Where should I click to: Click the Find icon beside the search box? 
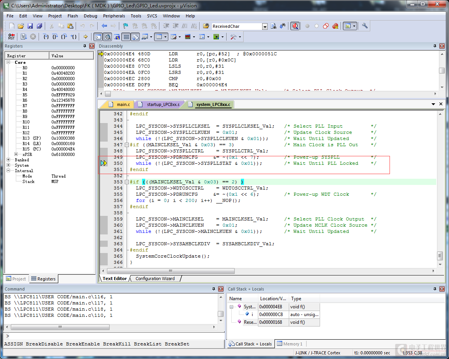tap(273, 26)
